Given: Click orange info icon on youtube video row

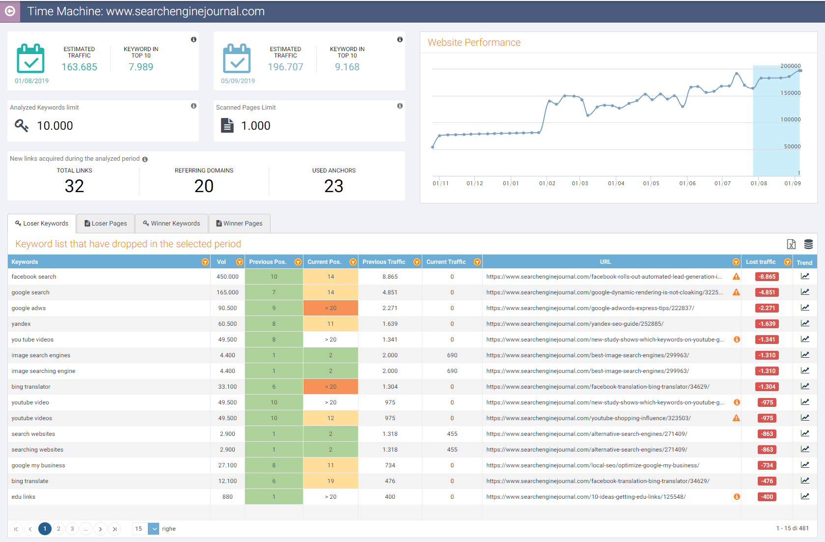Looking at the screenshot, I should [737, 402].
